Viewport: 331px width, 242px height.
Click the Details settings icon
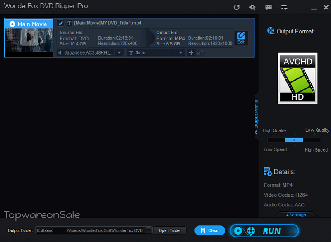point(268,172)
